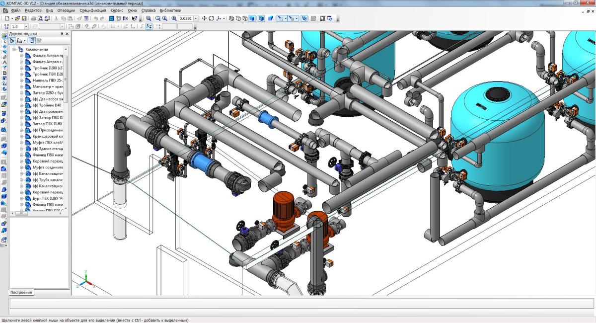The image size is (596, 323).
Task: Open the Операции menu
Action: click(67, 10)
